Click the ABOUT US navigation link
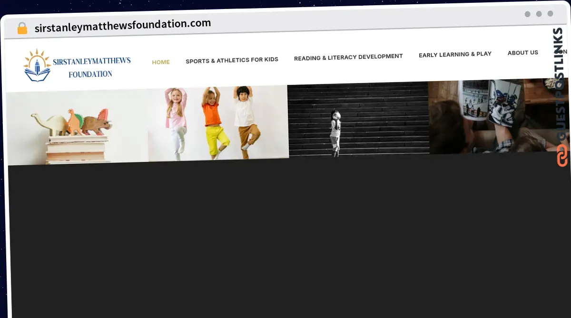The width and height of the screenshot is (571, 318). click(x=522, y=53)
